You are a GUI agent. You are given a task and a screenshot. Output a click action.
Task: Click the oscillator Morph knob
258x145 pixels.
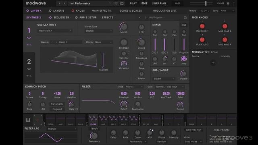click(x=124, y=27)
